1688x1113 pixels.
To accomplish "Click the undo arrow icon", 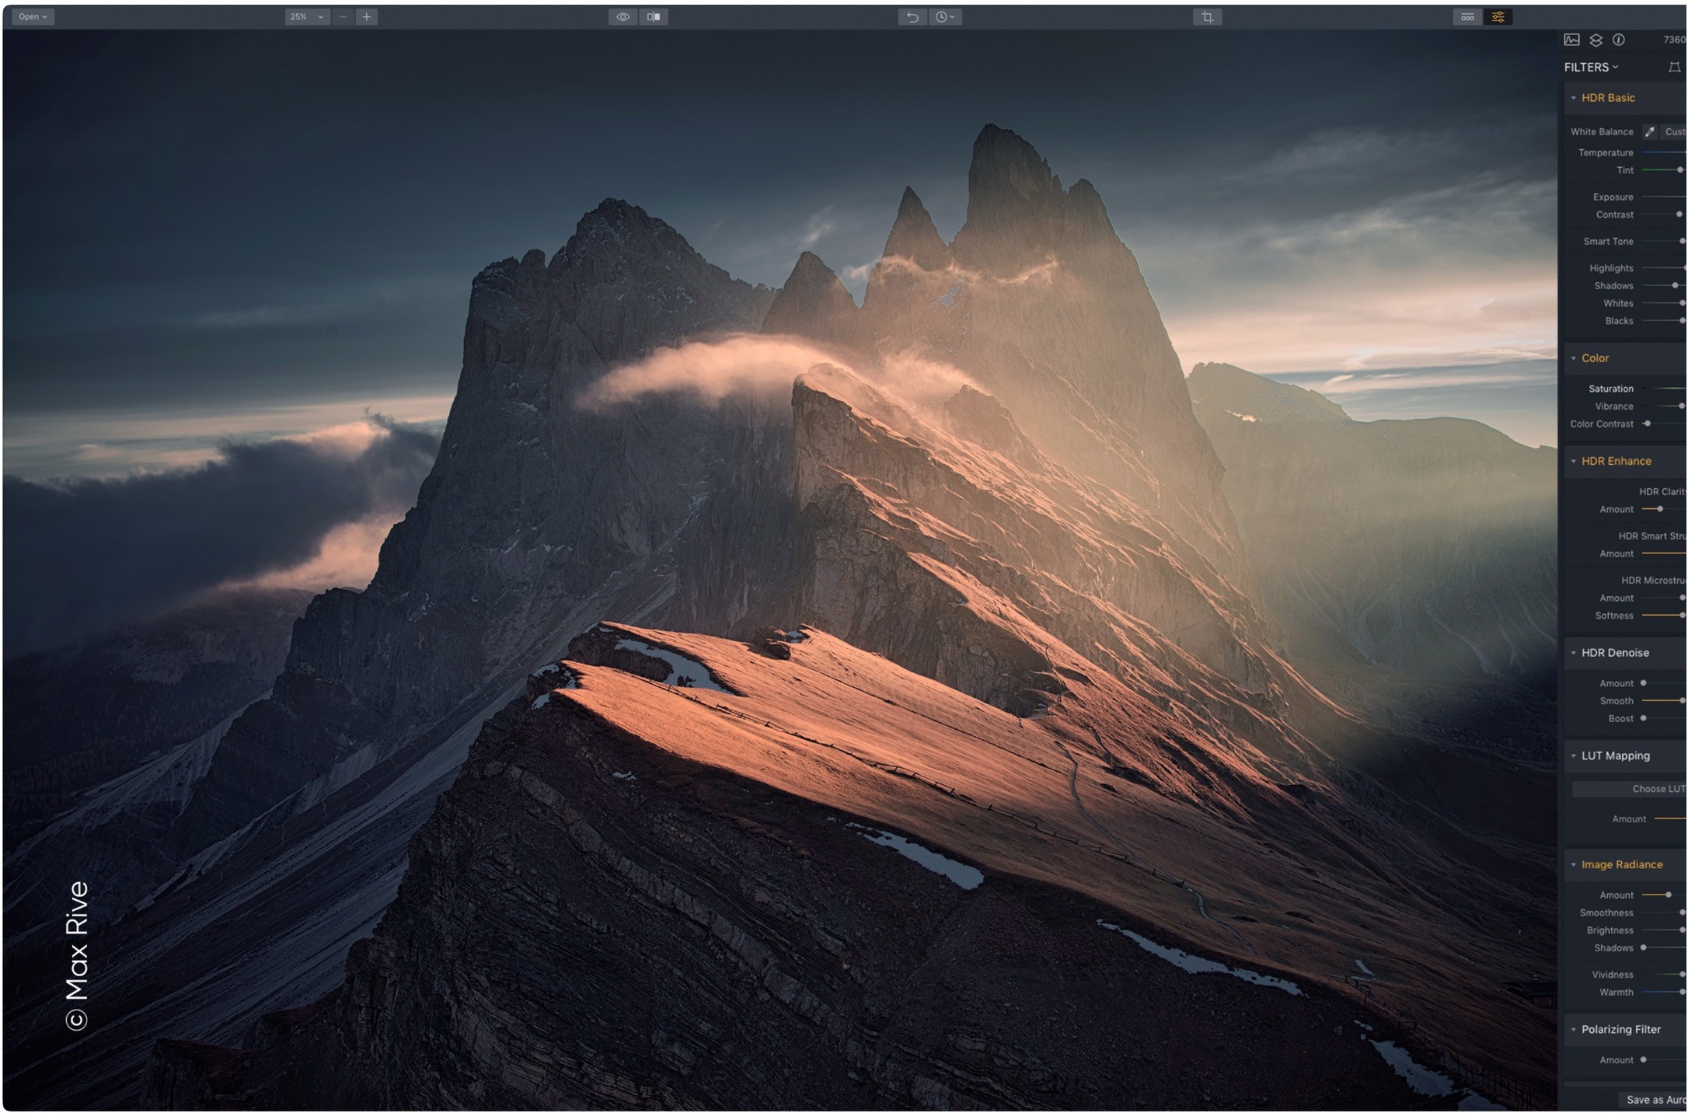I will (x=912, y=16).
